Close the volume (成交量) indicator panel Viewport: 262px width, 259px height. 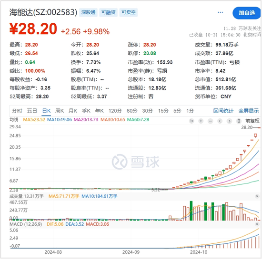(257, 196)
